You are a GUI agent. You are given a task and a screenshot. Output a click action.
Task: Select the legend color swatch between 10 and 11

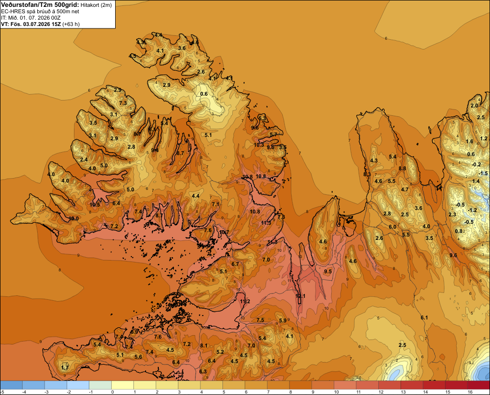pyautogui.click(x=345, y=385)
